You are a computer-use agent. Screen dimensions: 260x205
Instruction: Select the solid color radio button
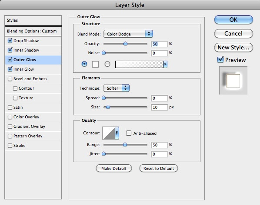(x=84, y=64)
